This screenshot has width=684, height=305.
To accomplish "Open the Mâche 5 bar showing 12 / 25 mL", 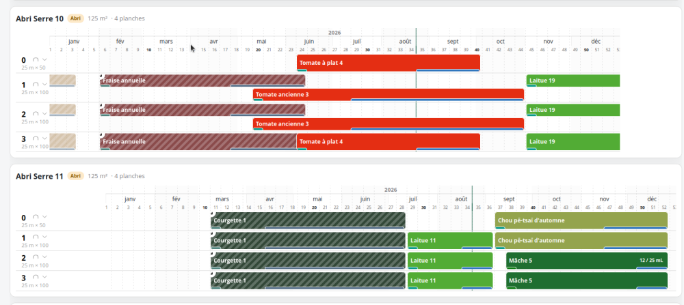I will 587,261.
